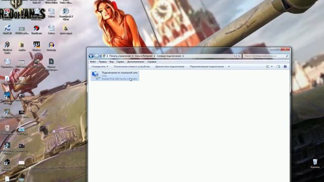The height and width of the screenshot is (182, 324).
Task: Open the view options dropdown arrow
Action: [x=272, y=67]
